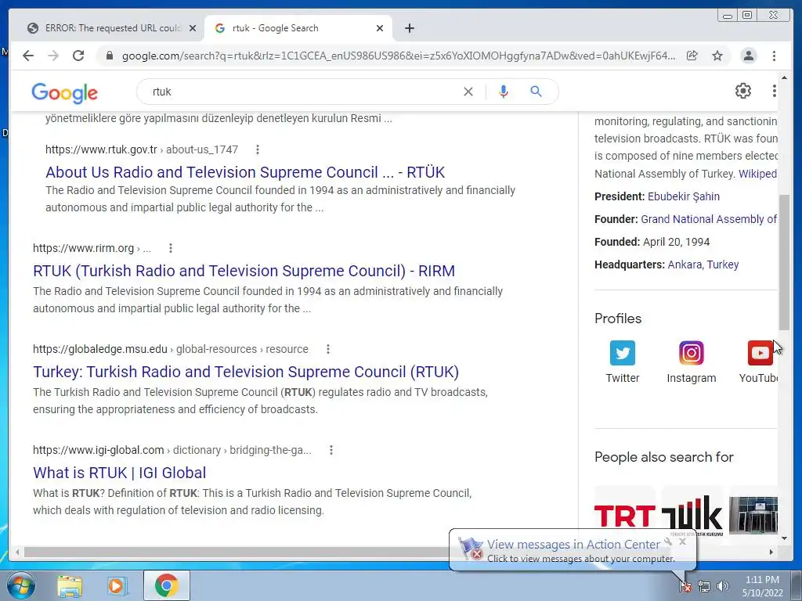Open Action Center balloon wrench settings
This screenshot has height=601, width=802.
[x=668, y=542]
